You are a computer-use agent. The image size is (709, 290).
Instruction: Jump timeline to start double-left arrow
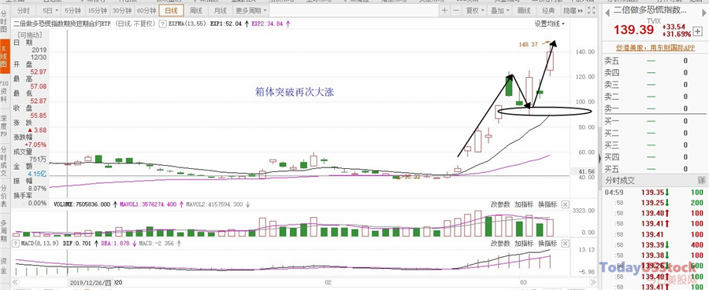point(16,282)
